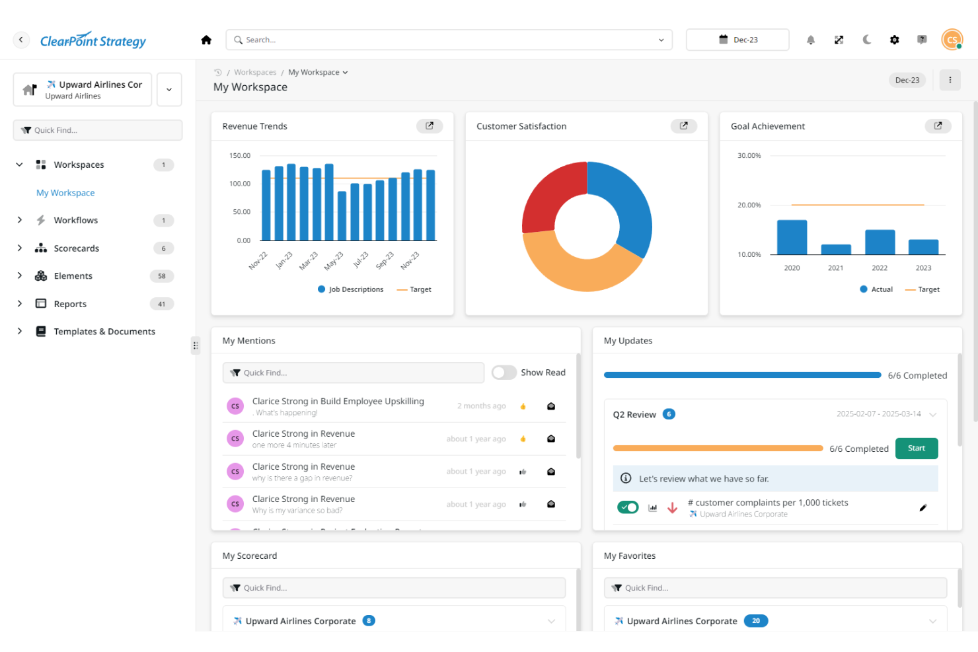Expand the Elements section

19,275
